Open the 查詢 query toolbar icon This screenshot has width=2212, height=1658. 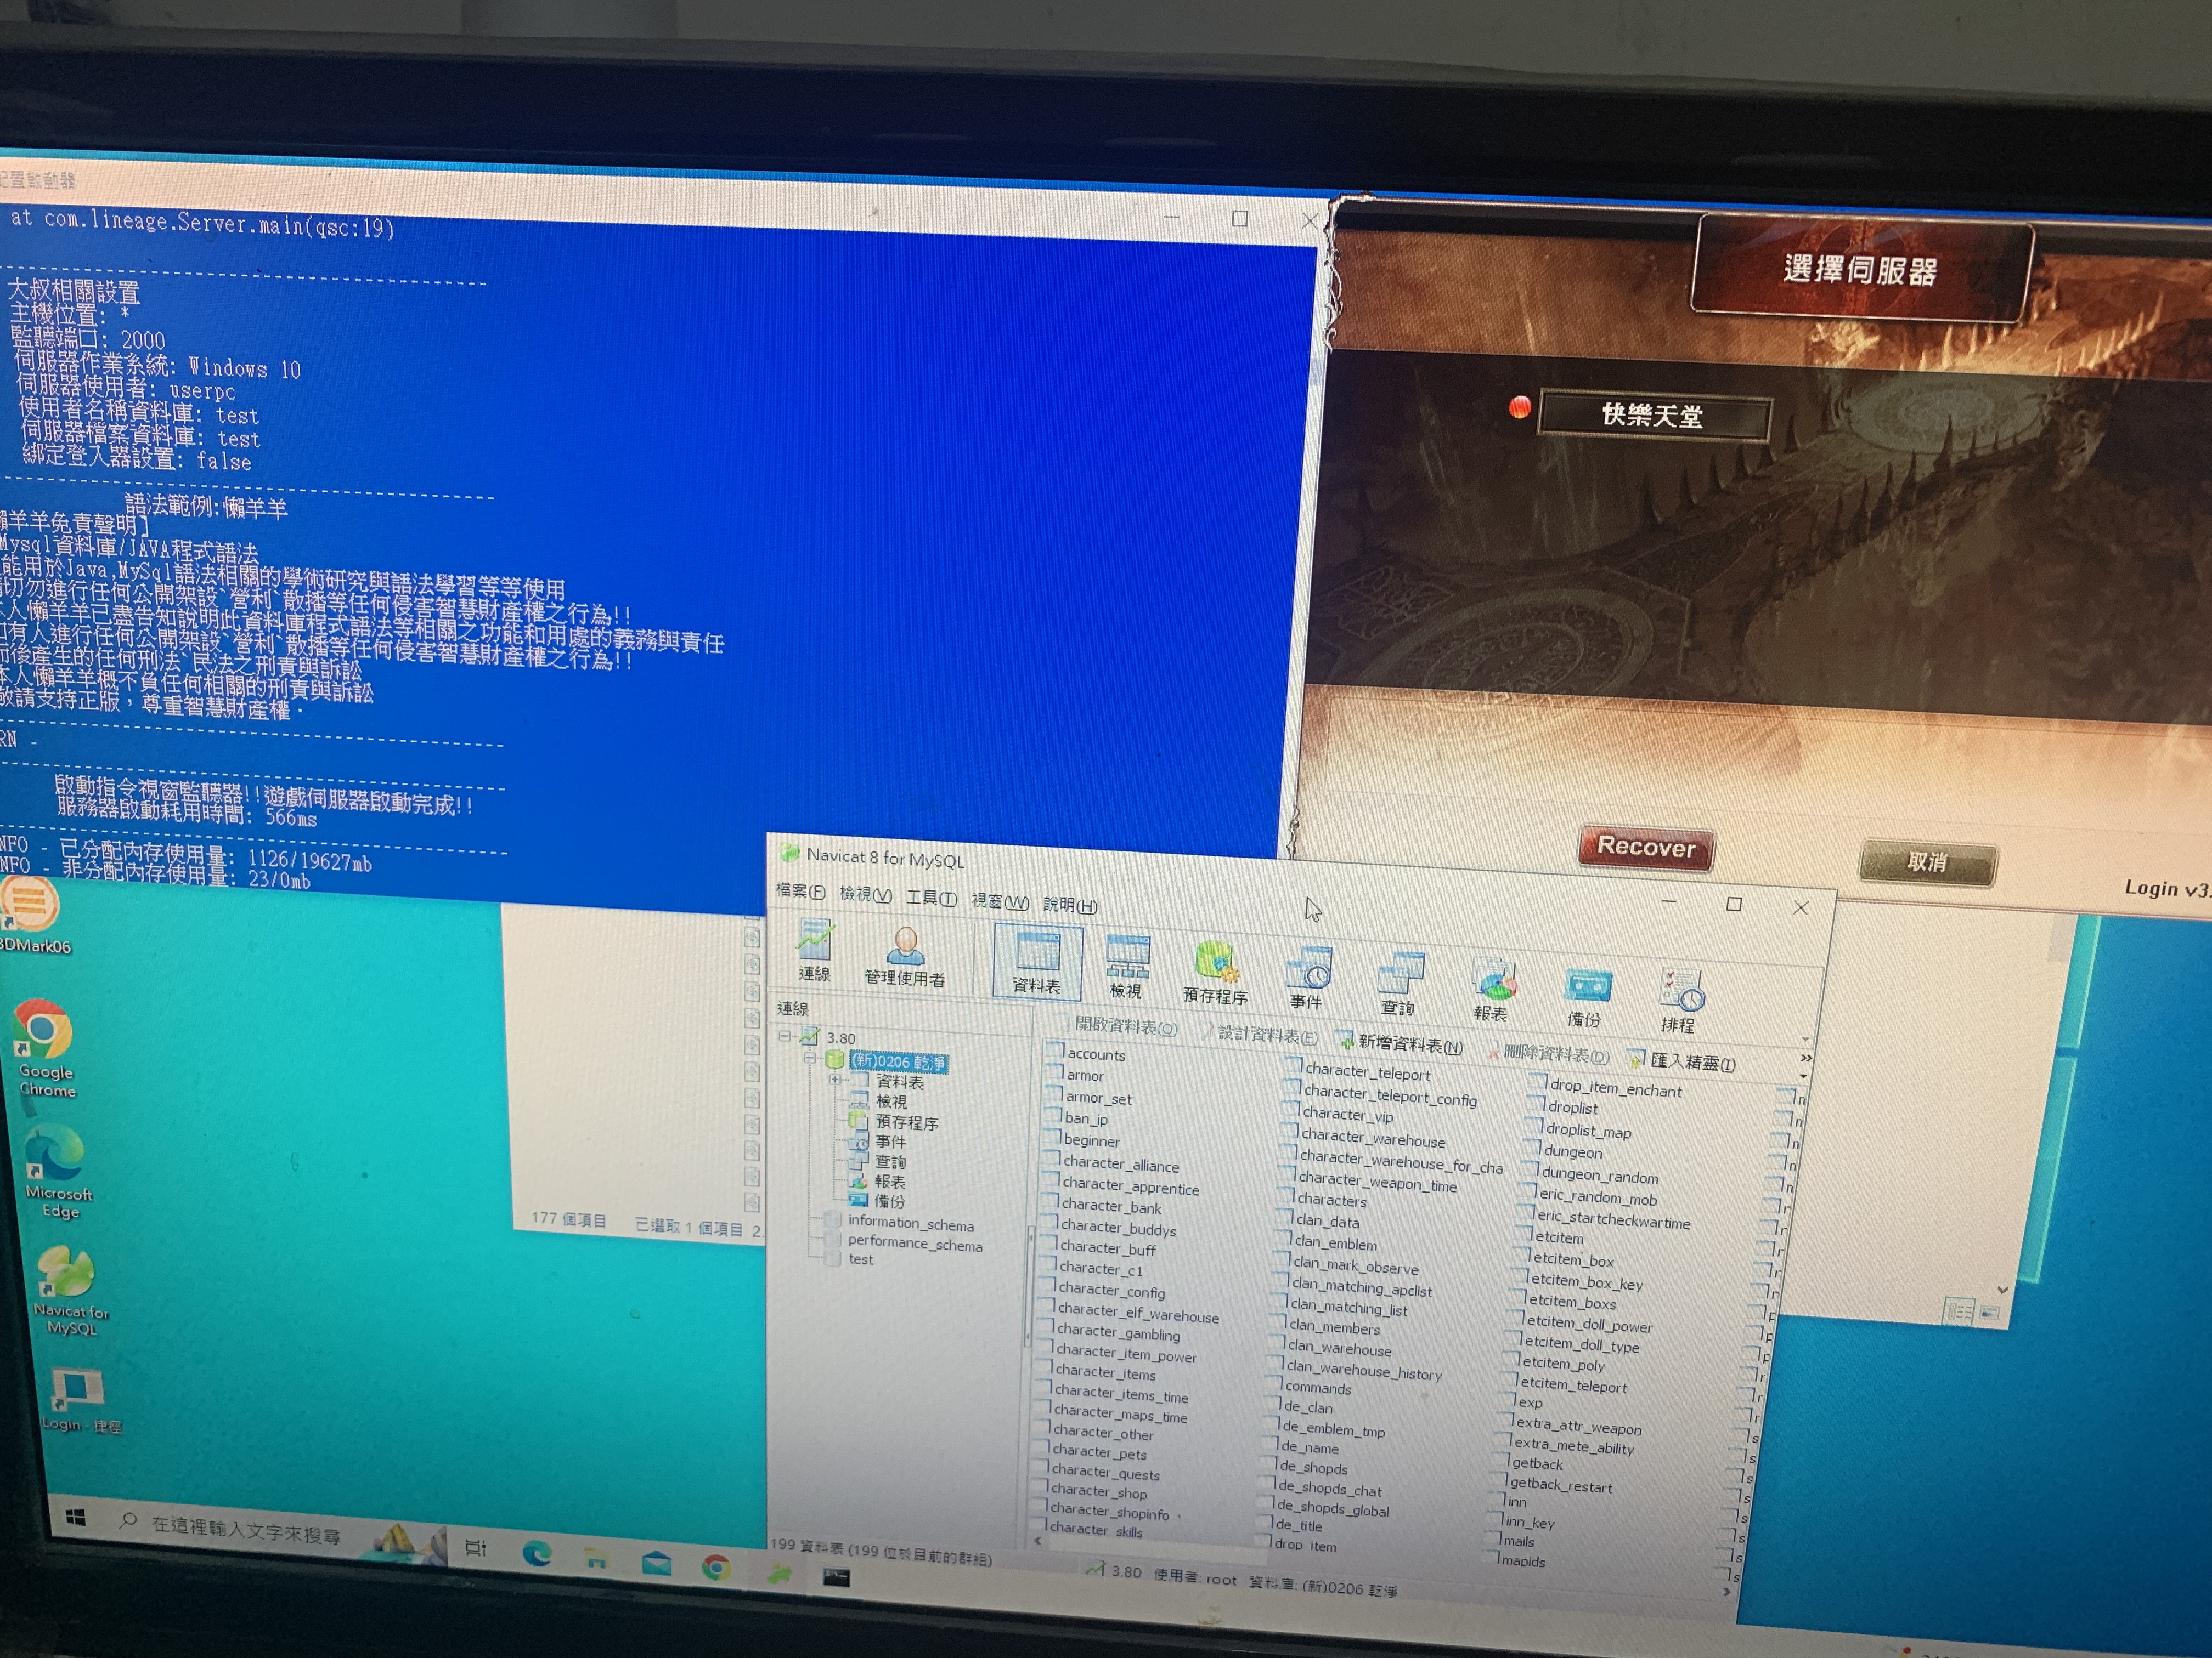[1398, 984]
